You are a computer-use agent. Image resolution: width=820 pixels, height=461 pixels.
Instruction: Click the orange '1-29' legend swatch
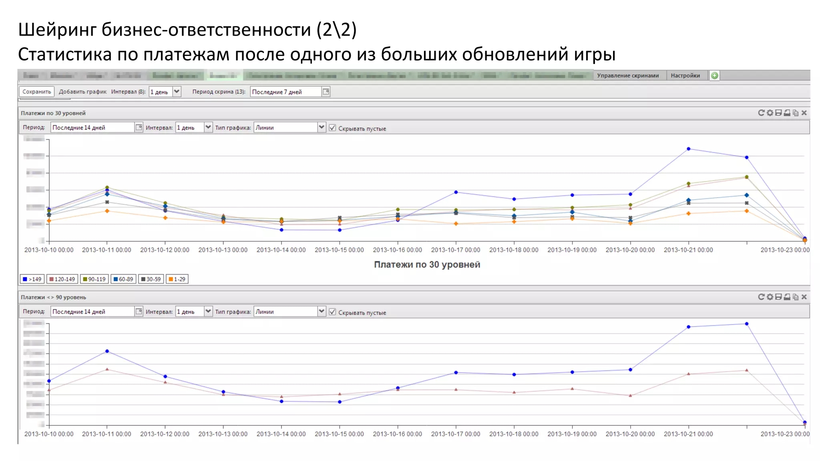pyautogui.click(x=171, y=279)
